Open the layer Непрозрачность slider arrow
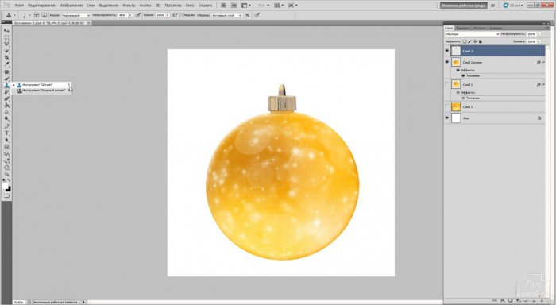This screenshot has width=556, height=305. pos(539,33)
